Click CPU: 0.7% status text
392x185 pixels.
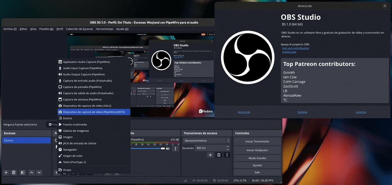click(240, 180)
